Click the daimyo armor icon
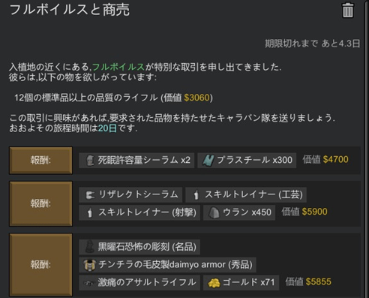 (89, 265)
